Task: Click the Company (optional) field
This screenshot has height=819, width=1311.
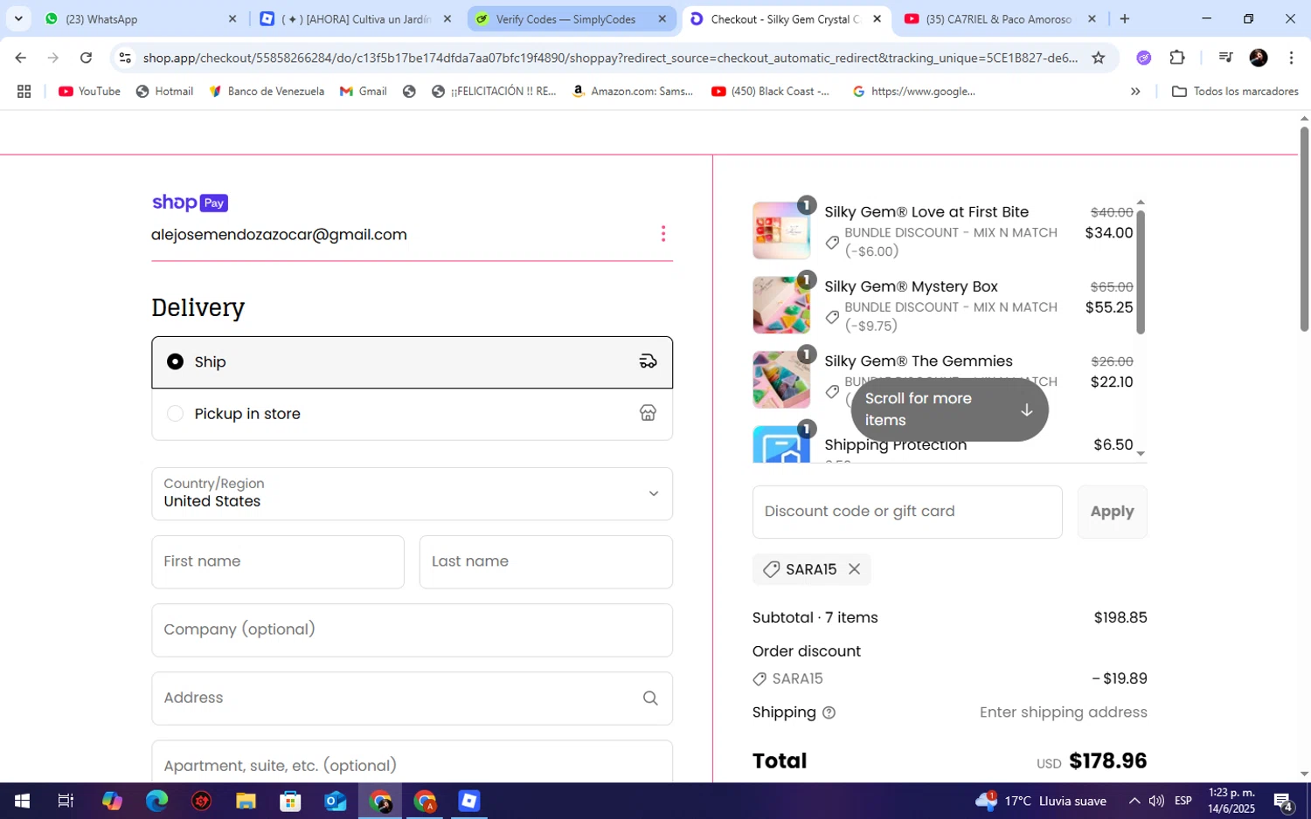Action: pos(412,630)
